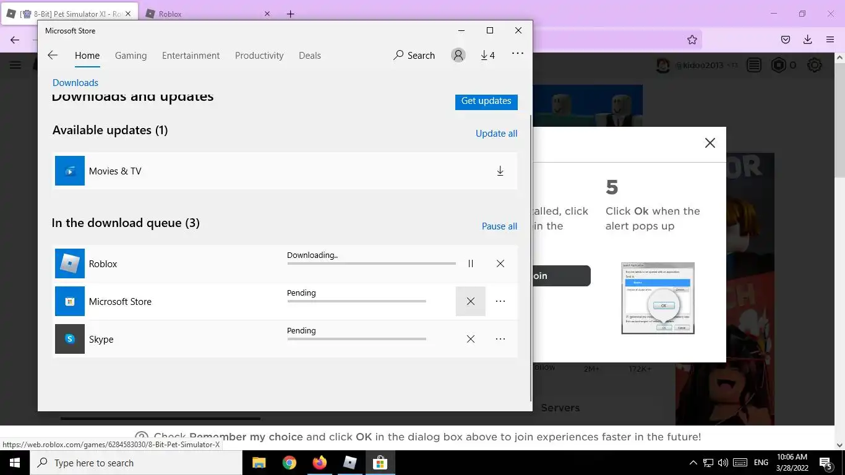The width and height of the screenshot is (845, 475).
Task: Open the clock showing 10:06 AM
Action: click(792, 463)
